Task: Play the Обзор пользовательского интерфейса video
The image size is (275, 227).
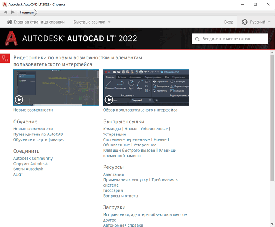Action: [109, 100]
